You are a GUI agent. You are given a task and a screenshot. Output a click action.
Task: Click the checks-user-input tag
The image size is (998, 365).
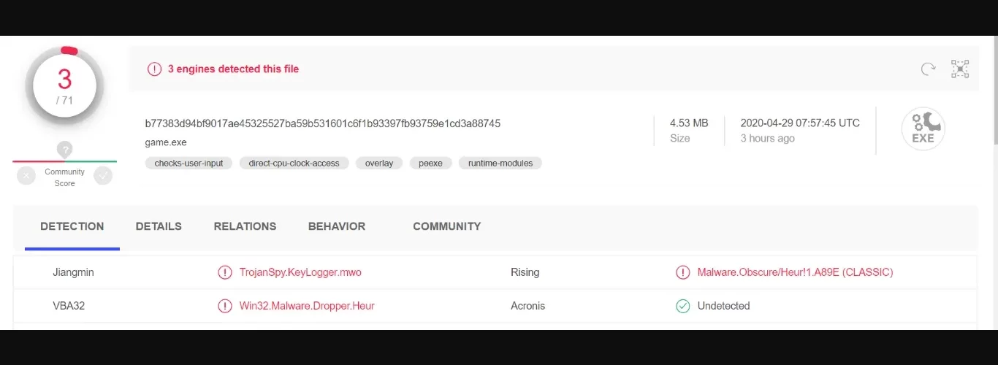[x=188, y=164]
